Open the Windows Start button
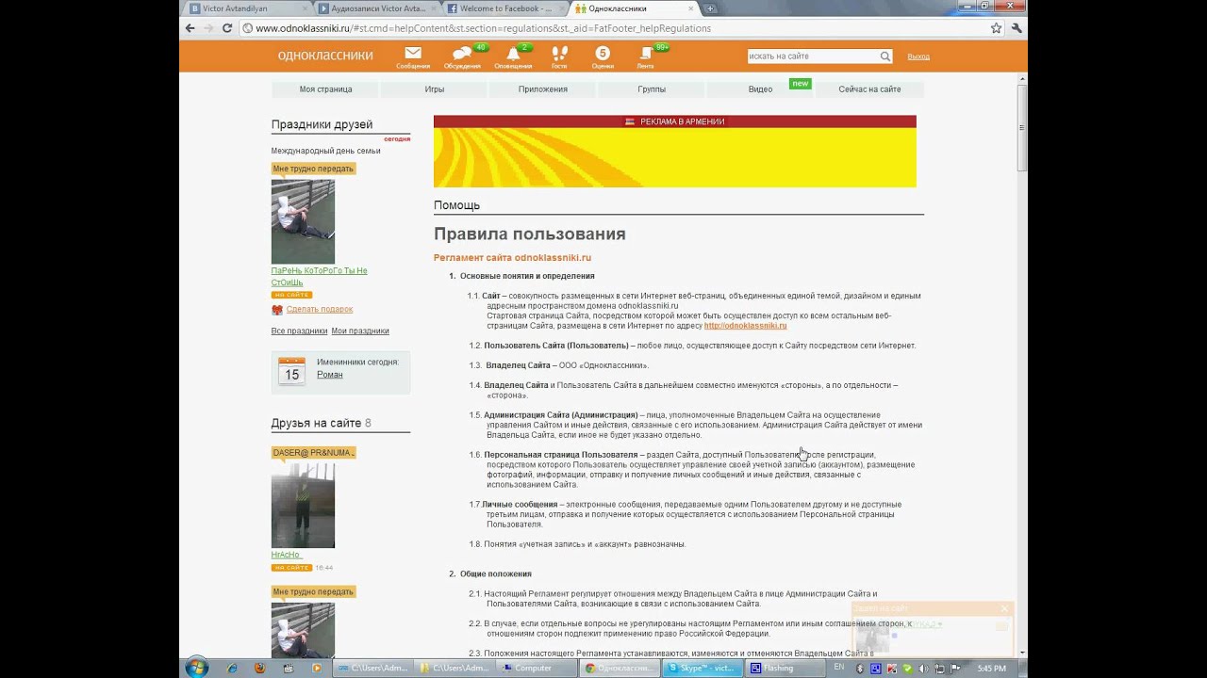 pos(197,668)
